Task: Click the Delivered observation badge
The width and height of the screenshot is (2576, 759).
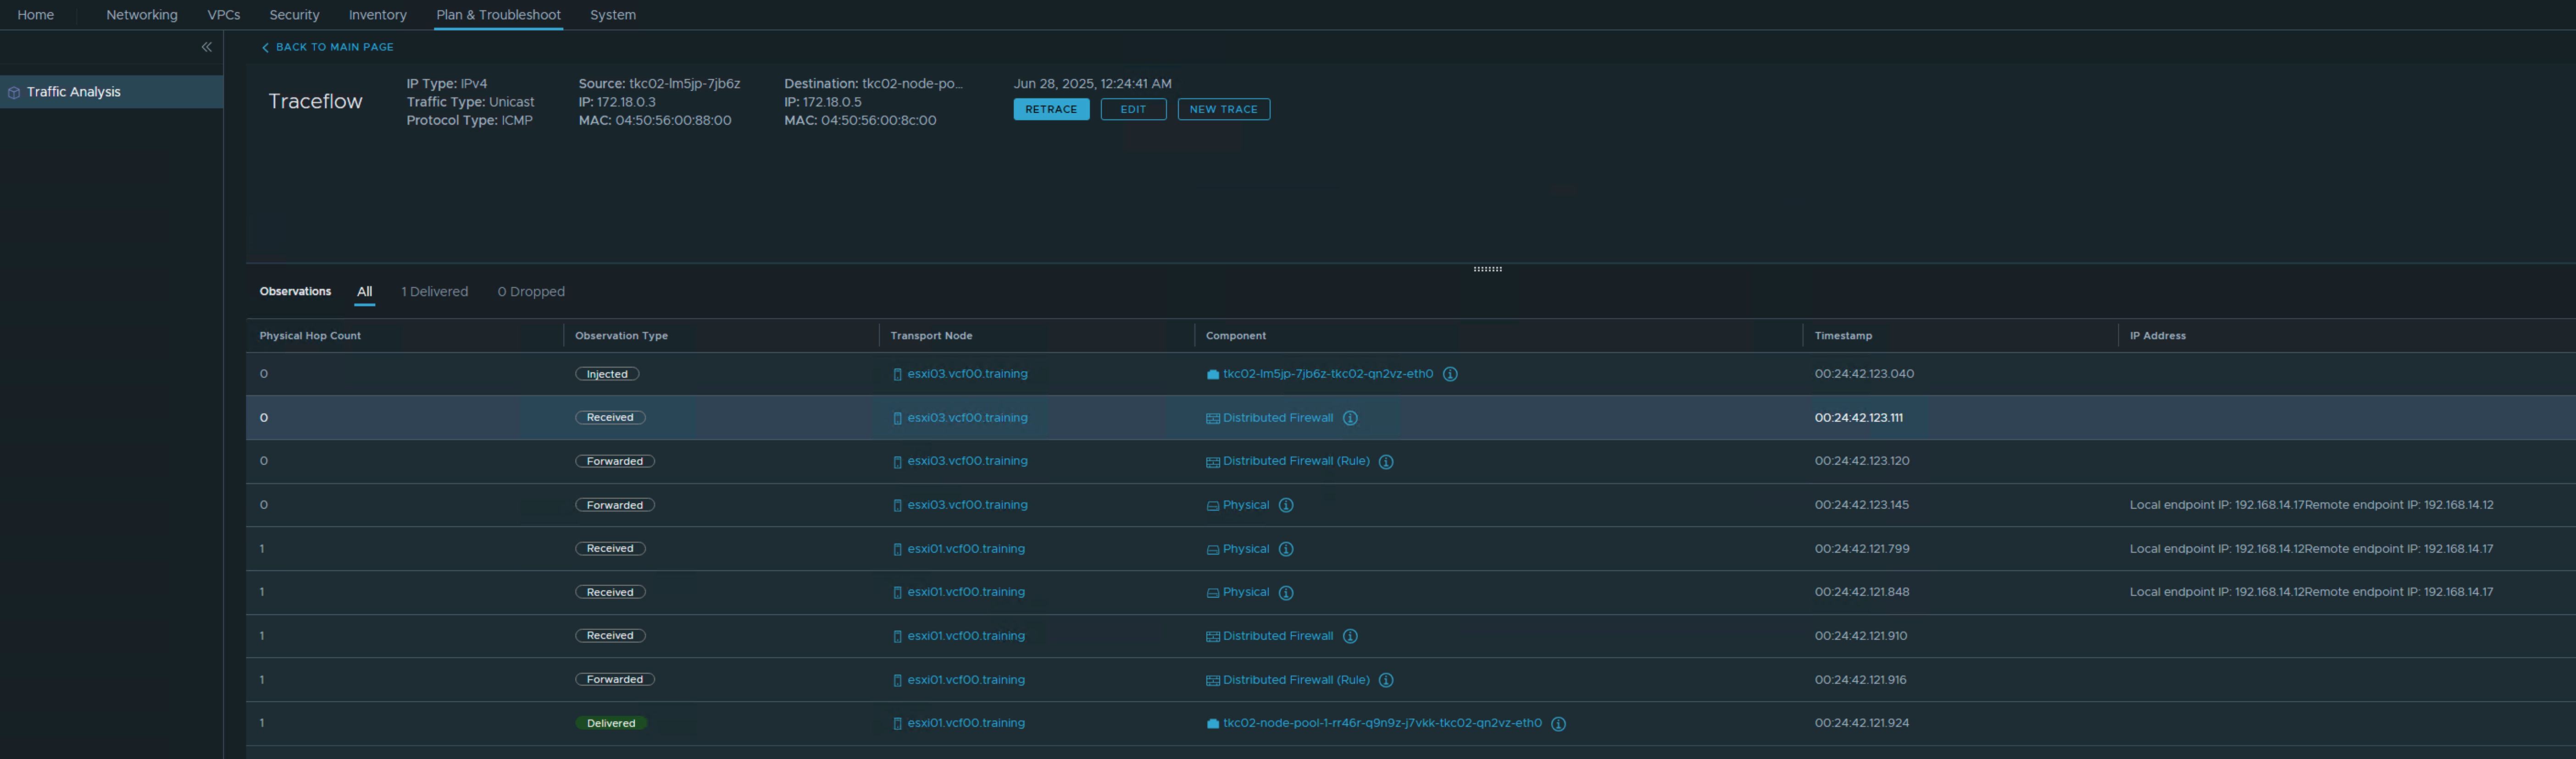Action: [611, 723]
